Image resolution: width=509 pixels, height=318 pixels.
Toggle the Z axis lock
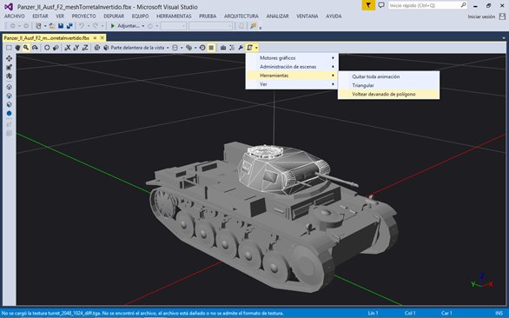[85, 48]
